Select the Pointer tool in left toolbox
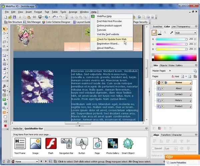 coord(4,29)
